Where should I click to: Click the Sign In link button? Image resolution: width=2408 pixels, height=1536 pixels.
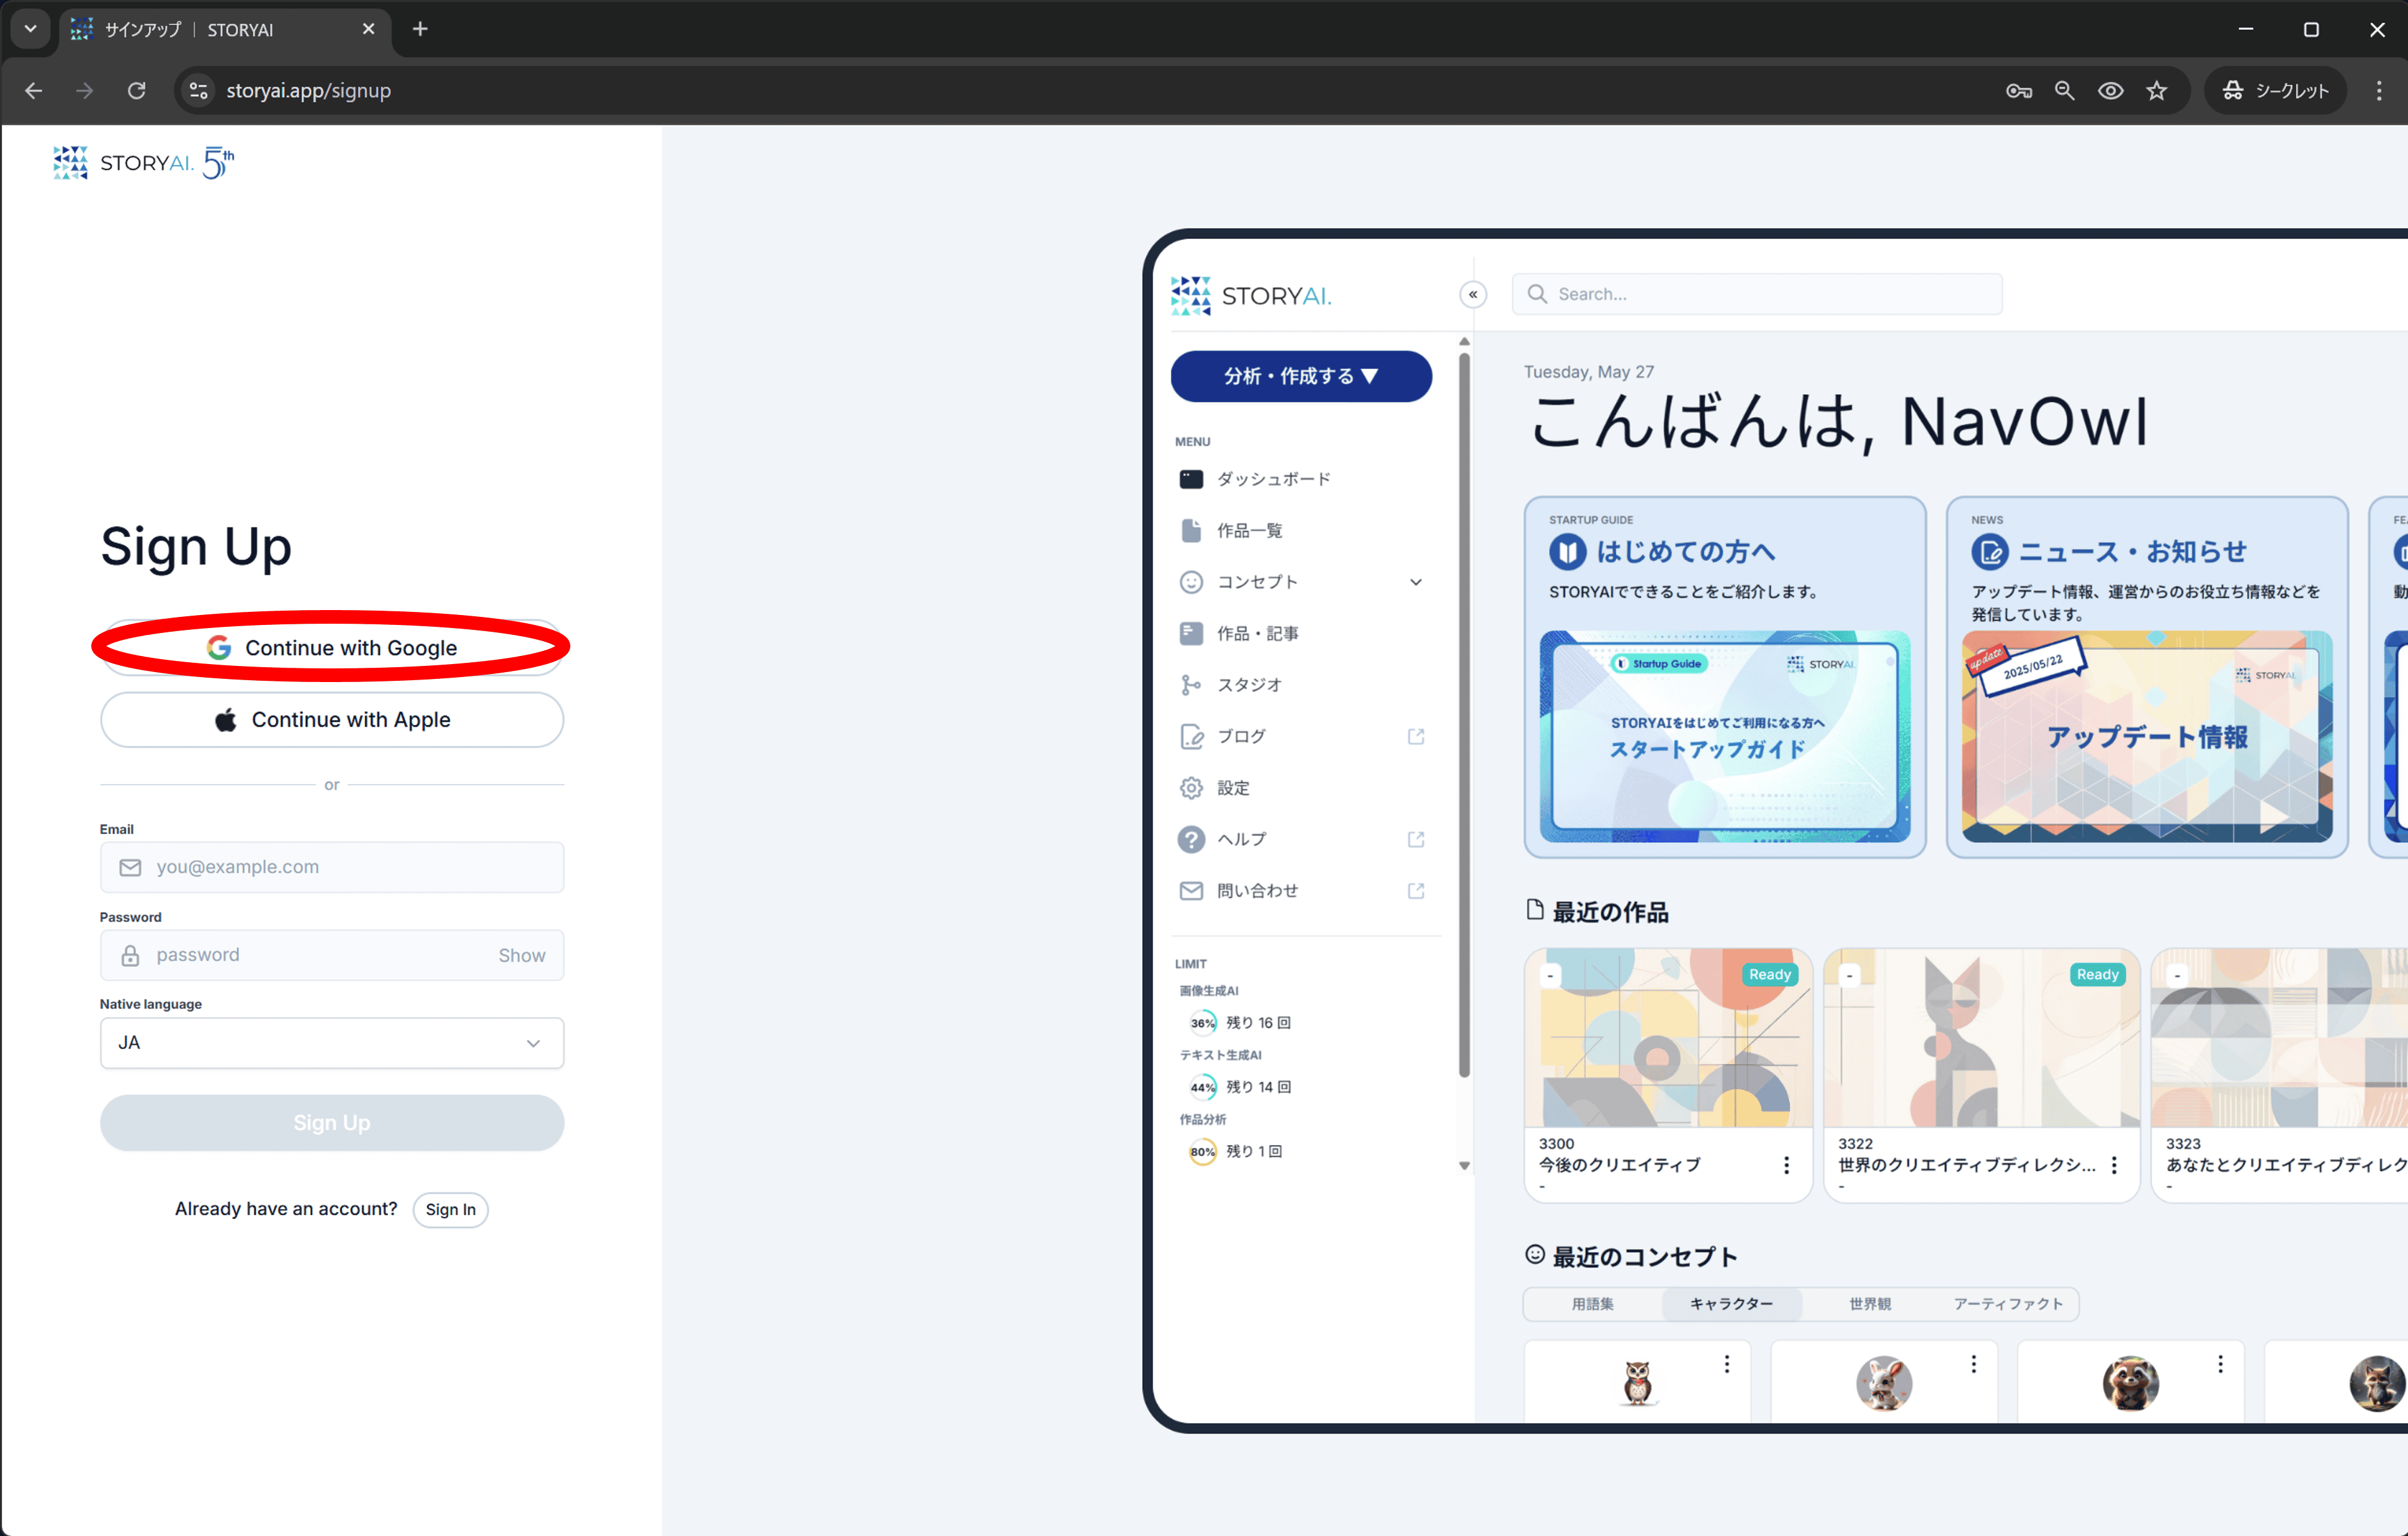click(451, 1210)
